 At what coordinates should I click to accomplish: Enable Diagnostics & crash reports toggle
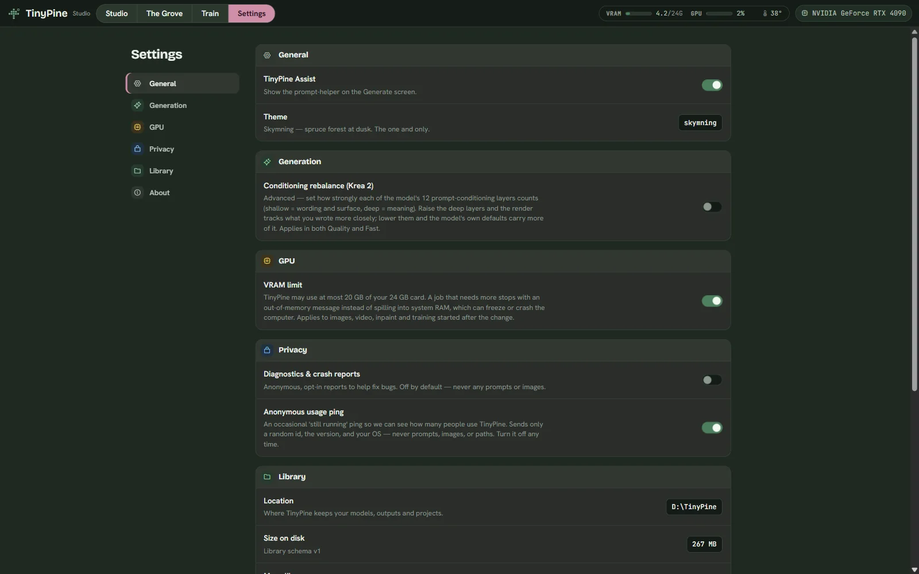pos(712,380)
